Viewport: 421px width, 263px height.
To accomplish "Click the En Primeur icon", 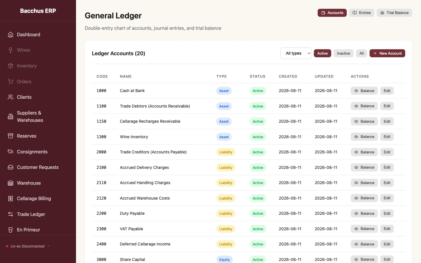I will [x=11, y=230].
